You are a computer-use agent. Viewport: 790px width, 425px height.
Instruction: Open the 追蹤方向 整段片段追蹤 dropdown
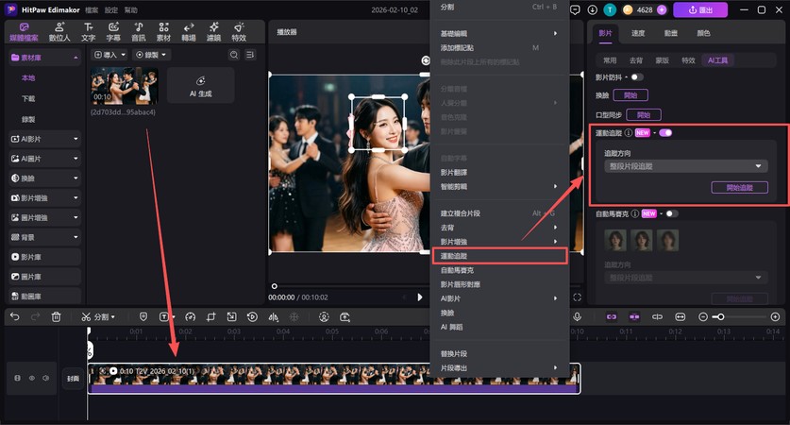point(686,166)
